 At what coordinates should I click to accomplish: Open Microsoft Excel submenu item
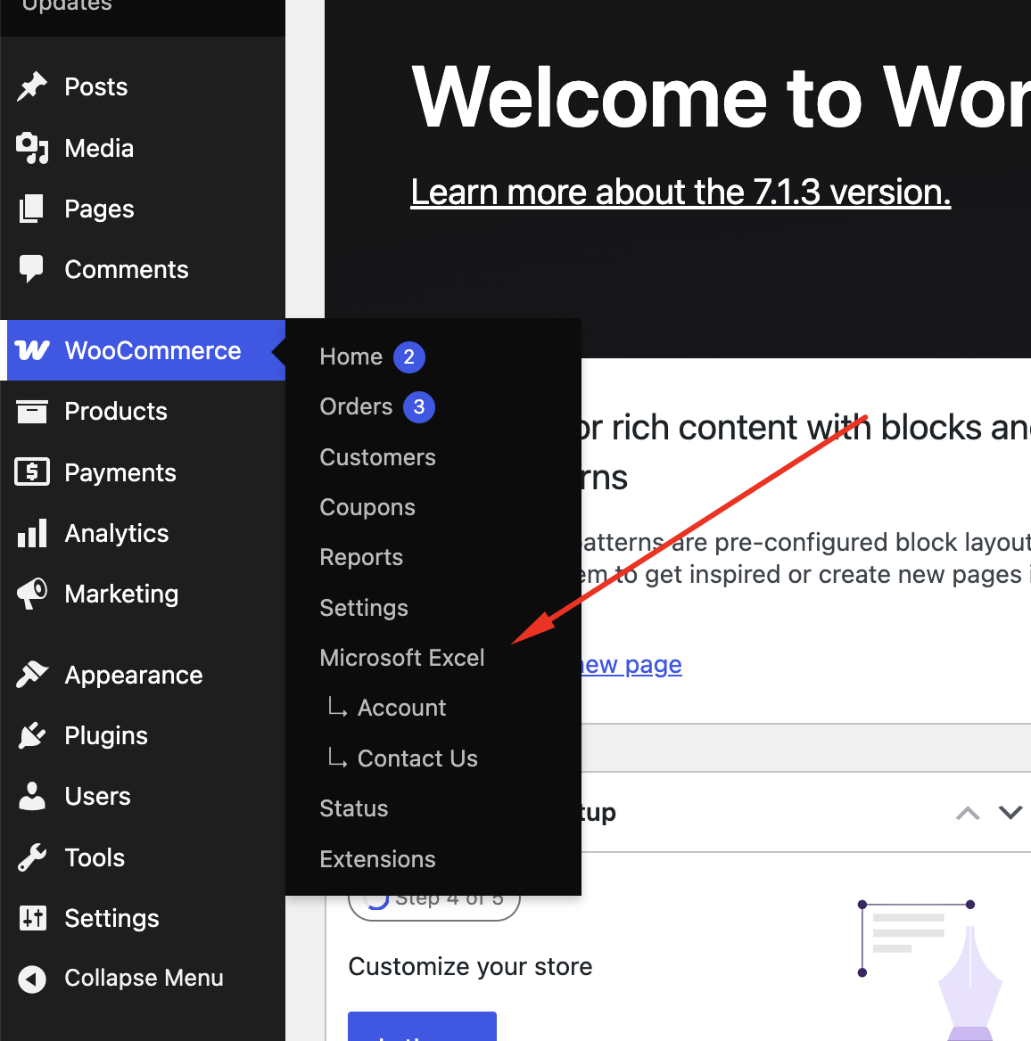tap(402, 658)
